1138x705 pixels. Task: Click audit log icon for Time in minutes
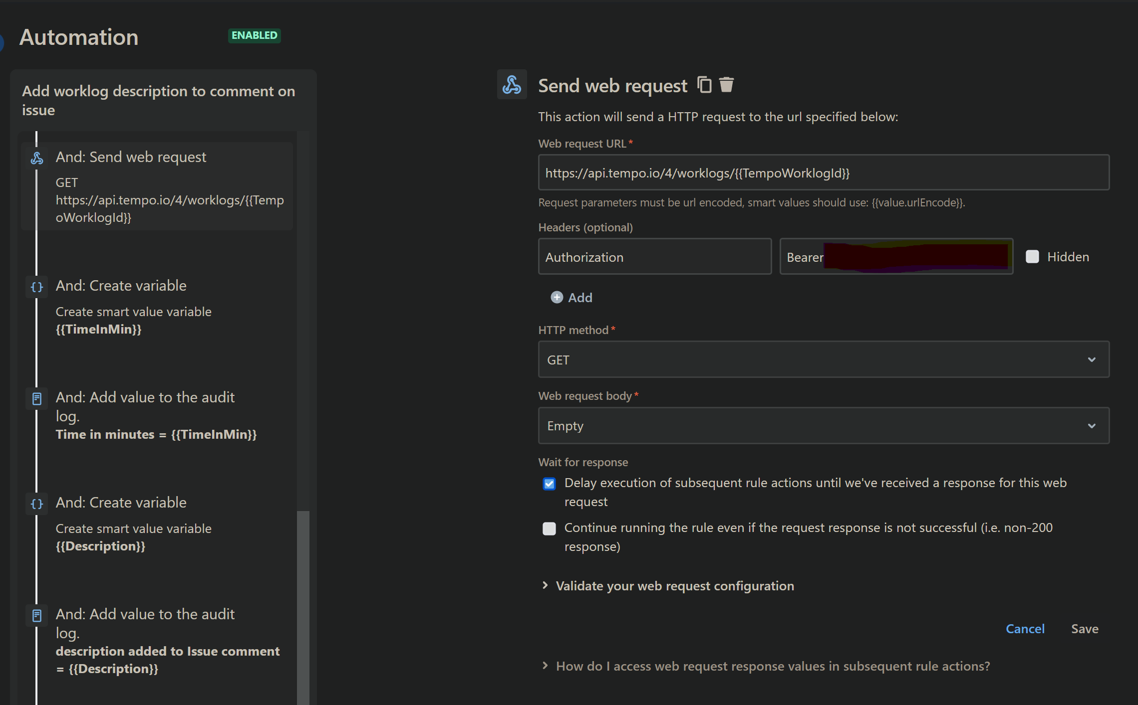click(37, 399)
